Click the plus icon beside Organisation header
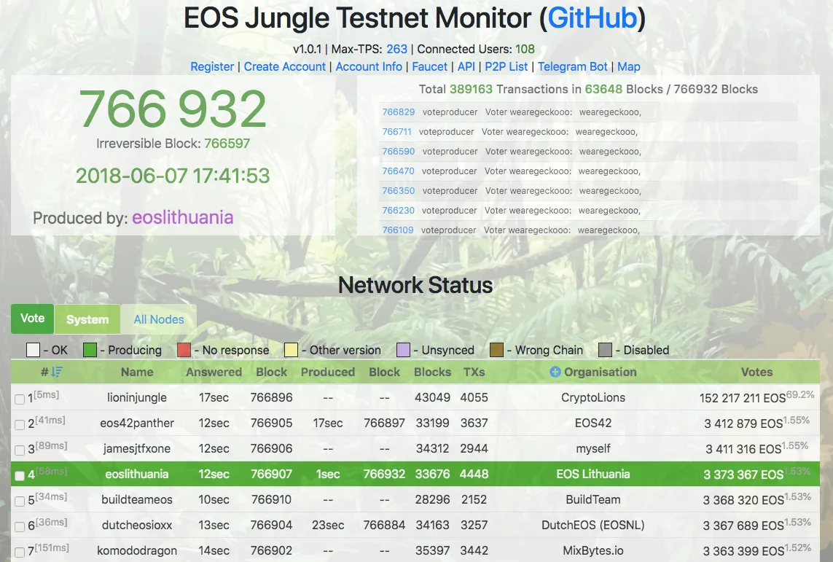 click(555, 372)
